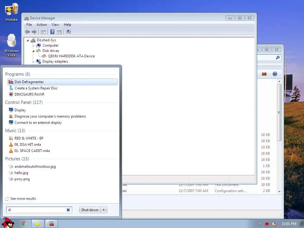Select the Display adapters category

coord(55,61)
